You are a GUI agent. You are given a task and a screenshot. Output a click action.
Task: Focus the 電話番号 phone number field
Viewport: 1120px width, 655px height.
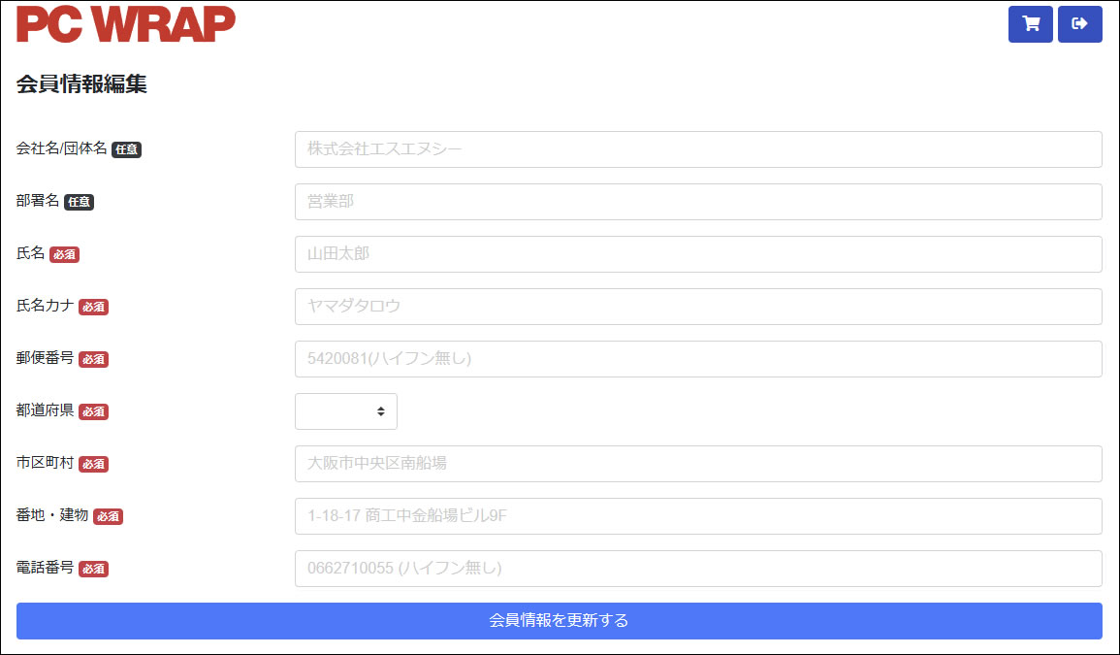698,569
